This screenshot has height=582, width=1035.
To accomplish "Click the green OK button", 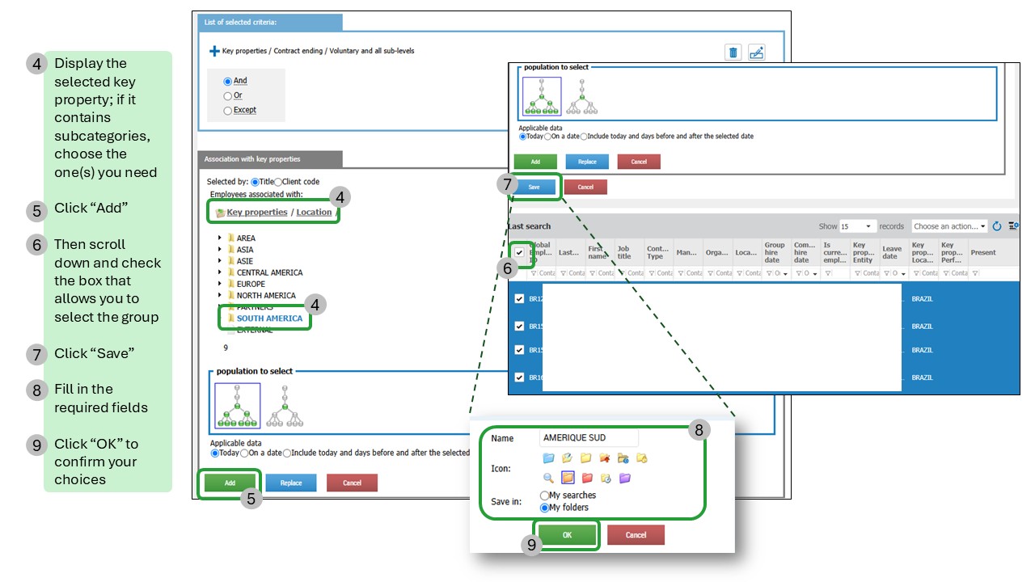I will coord(567,535).
